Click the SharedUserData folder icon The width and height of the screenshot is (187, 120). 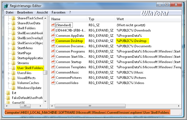click(x=14, y=23)
